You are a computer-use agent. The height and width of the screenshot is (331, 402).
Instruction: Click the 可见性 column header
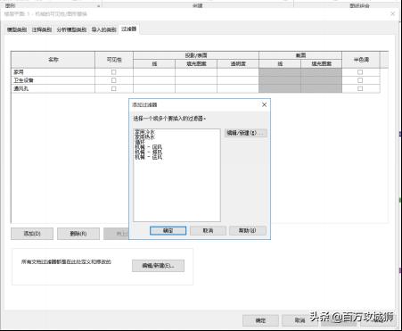click(114, 60)
